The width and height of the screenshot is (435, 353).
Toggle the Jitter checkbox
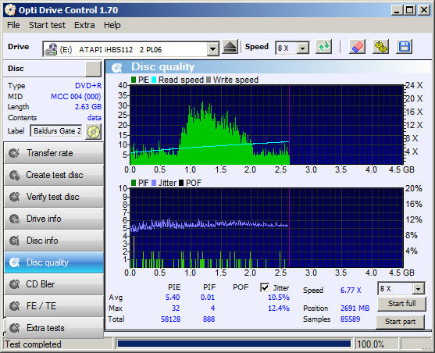click(265, 287)
